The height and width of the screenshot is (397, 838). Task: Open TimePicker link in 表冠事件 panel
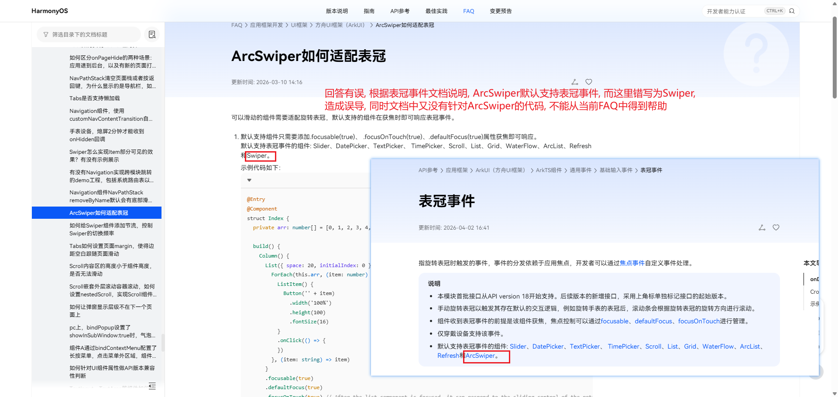[x=624, y=346]
